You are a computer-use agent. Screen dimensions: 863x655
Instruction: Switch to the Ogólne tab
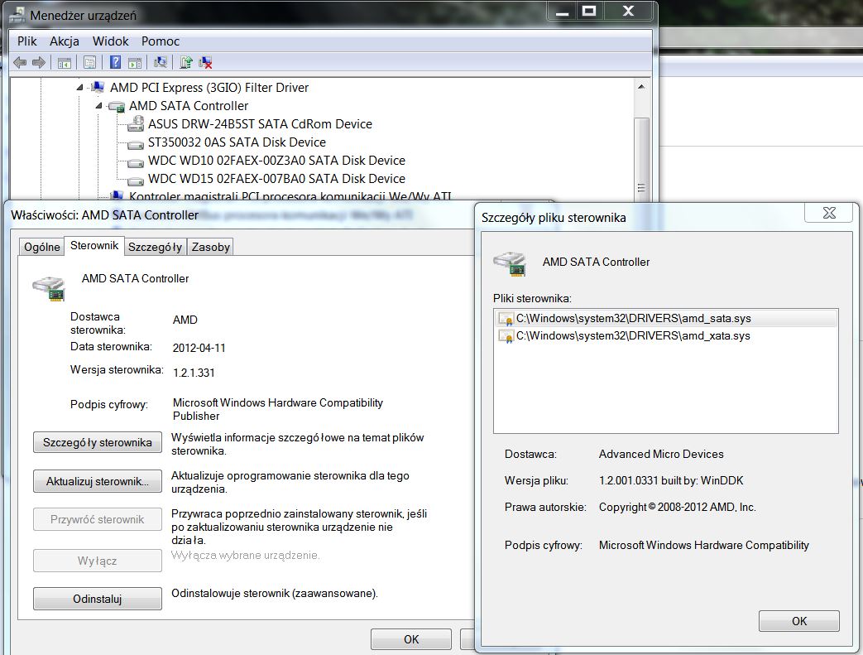[42, 247]
